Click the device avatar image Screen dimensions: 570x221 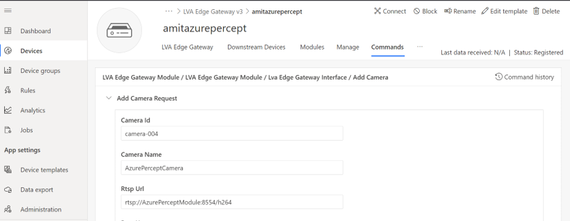click(x=120, y=31)
